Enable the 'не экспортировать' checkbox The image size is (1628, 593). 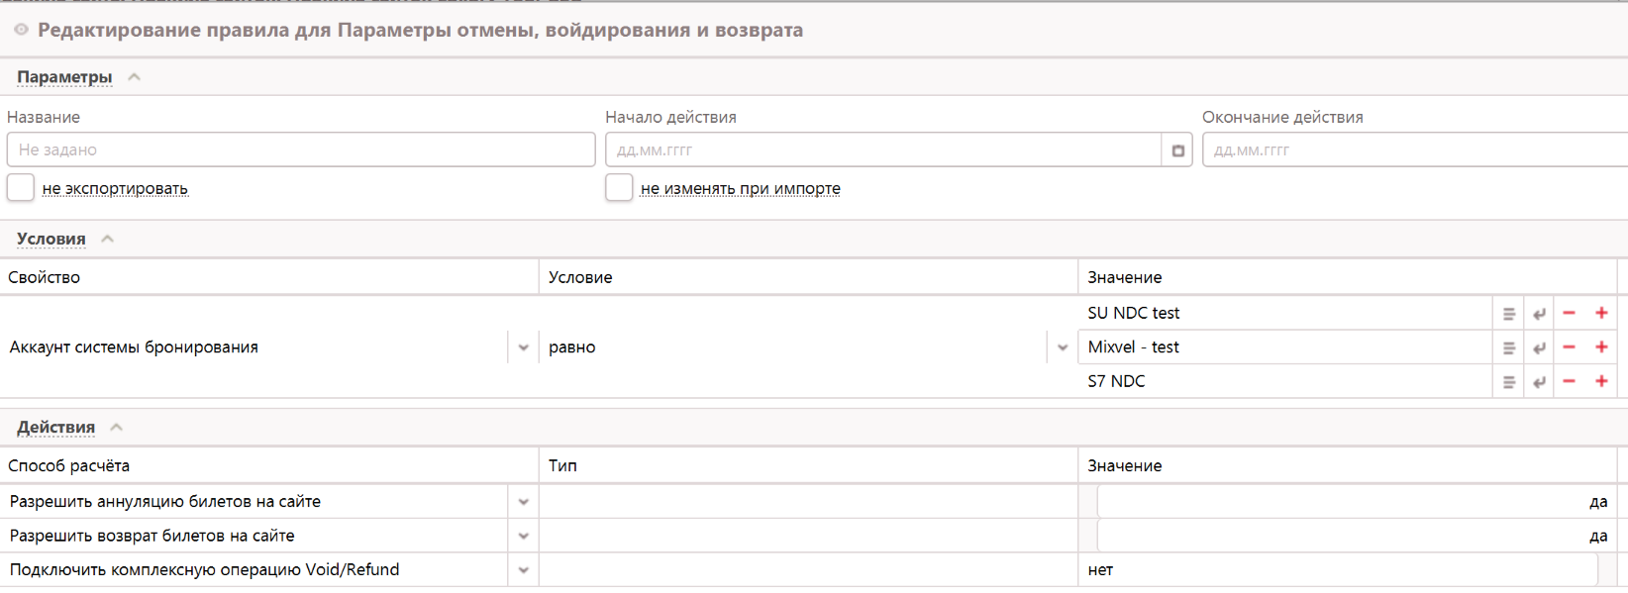[x=21, y=187]
